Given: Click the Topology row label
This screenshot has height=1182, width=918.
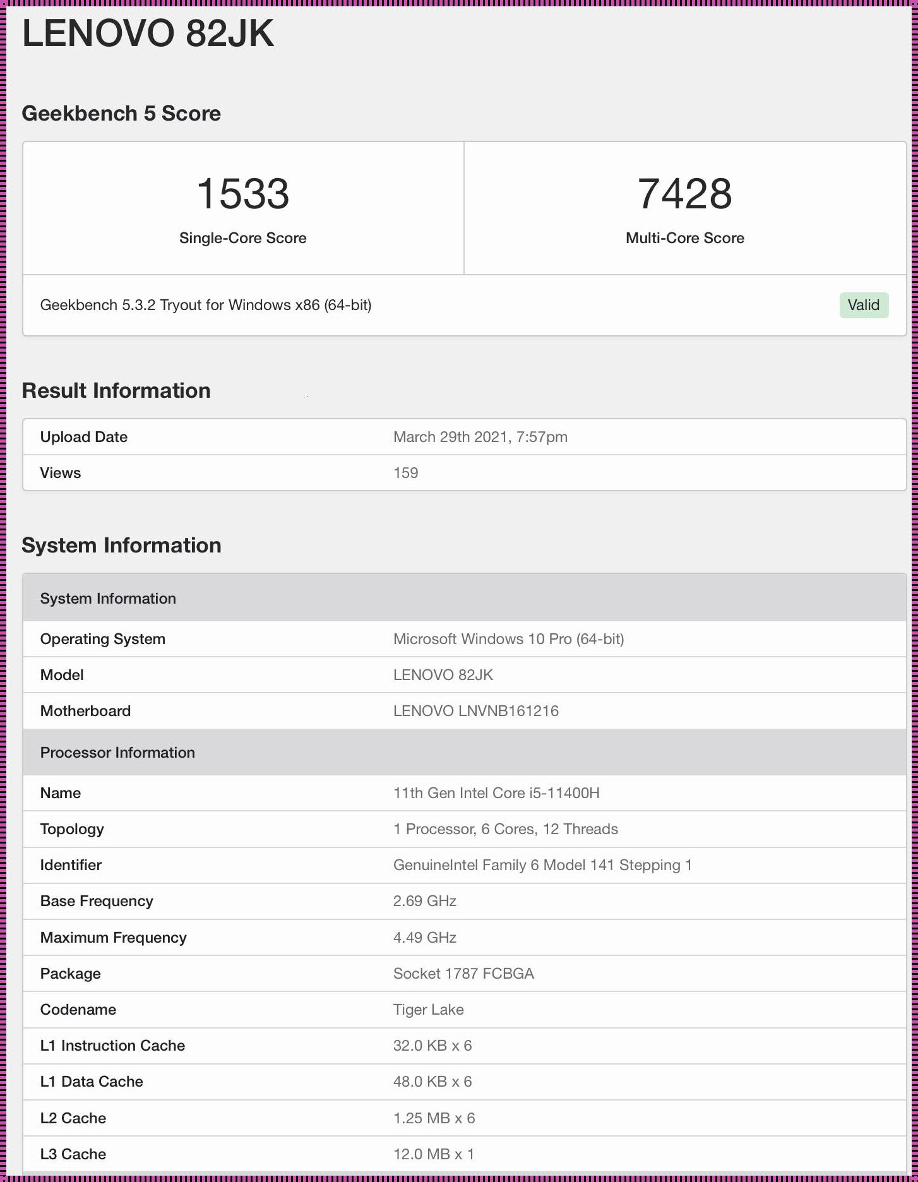Looking at the screenshot, I should tap(72, 829).
